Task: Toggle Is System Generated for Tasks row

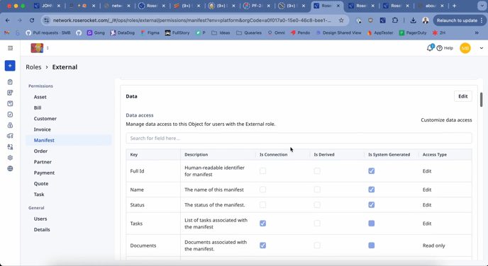Action: 371,224
